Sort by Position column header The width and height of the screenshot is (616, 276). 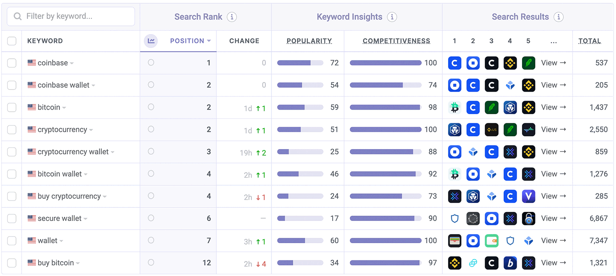click(x=190, y=41)
